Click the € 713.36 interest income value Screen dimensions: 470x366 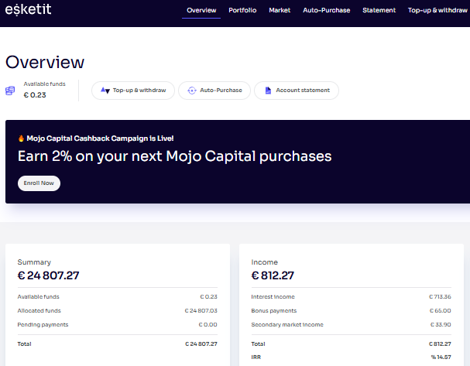click(440, 297)
